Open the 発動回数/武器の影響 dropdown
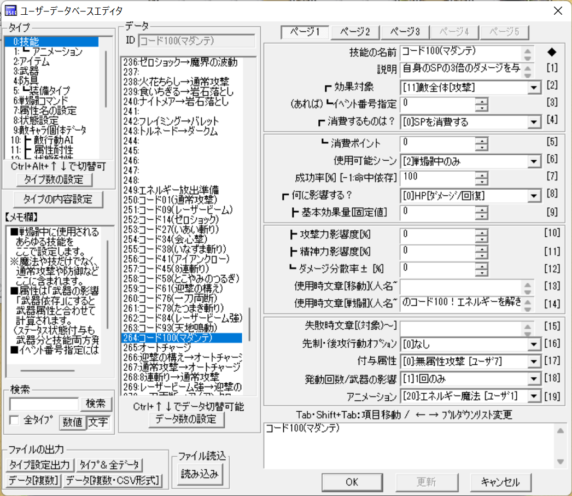 tap(534, 379)
